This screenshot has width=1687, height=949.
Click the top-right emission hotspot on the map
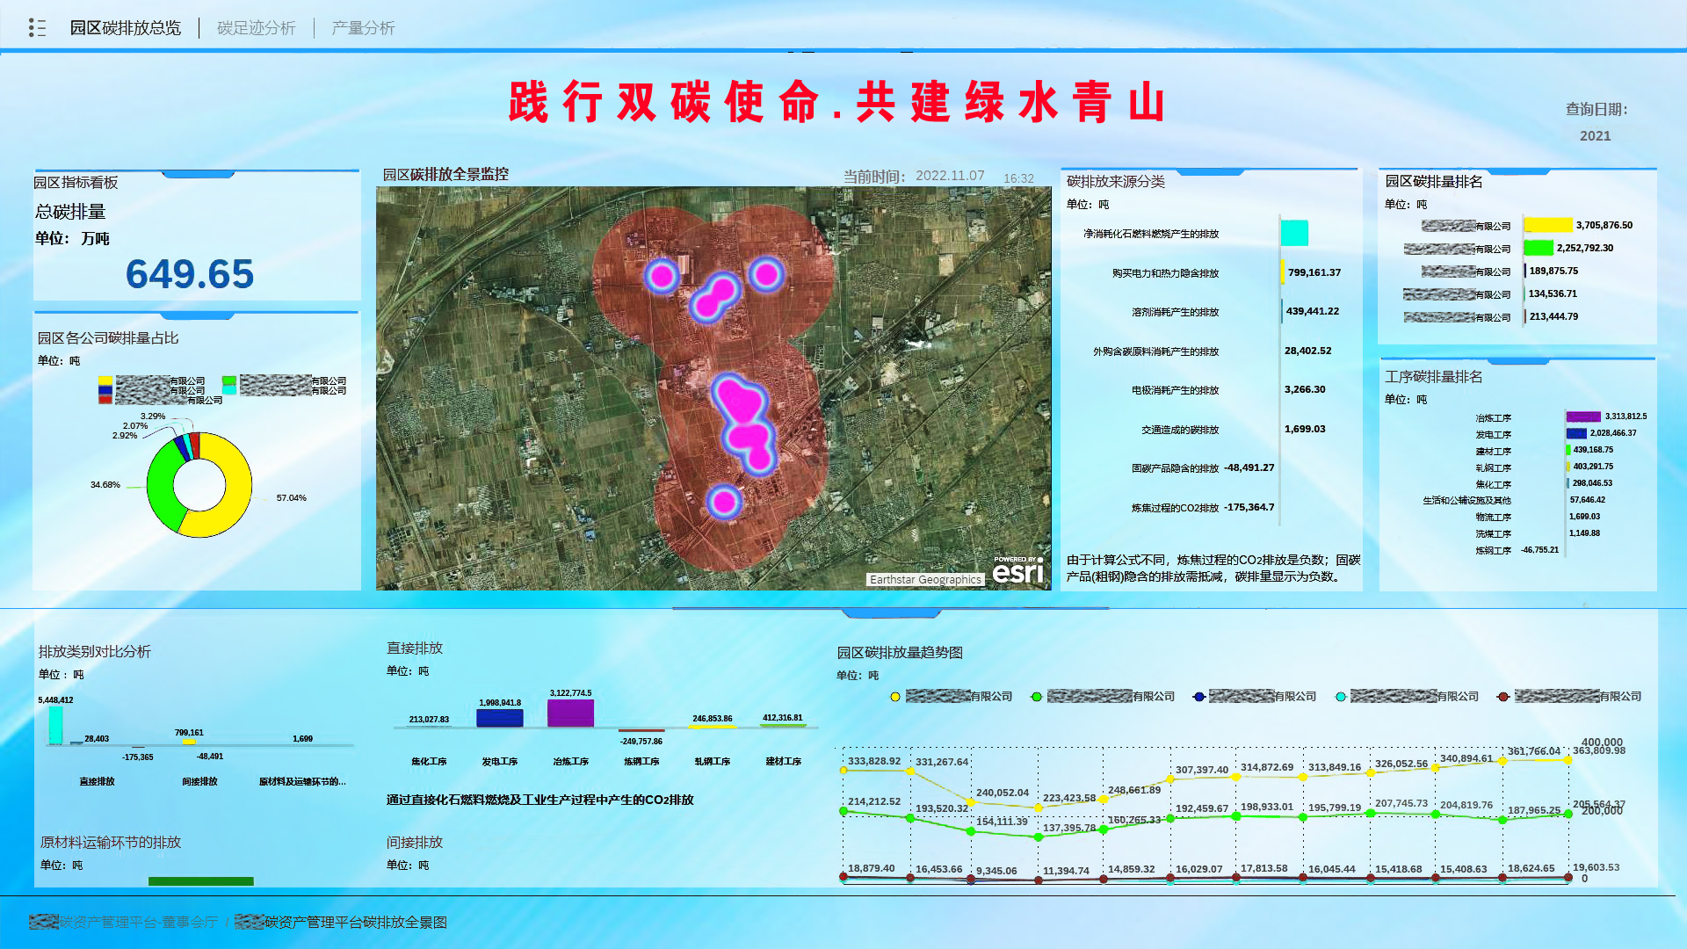point(766,274)
